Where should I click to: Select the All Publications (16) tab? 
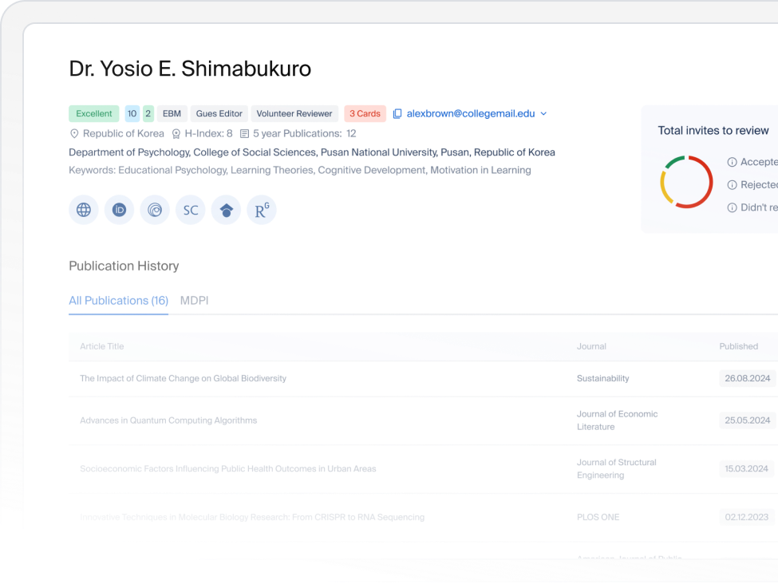119,301
